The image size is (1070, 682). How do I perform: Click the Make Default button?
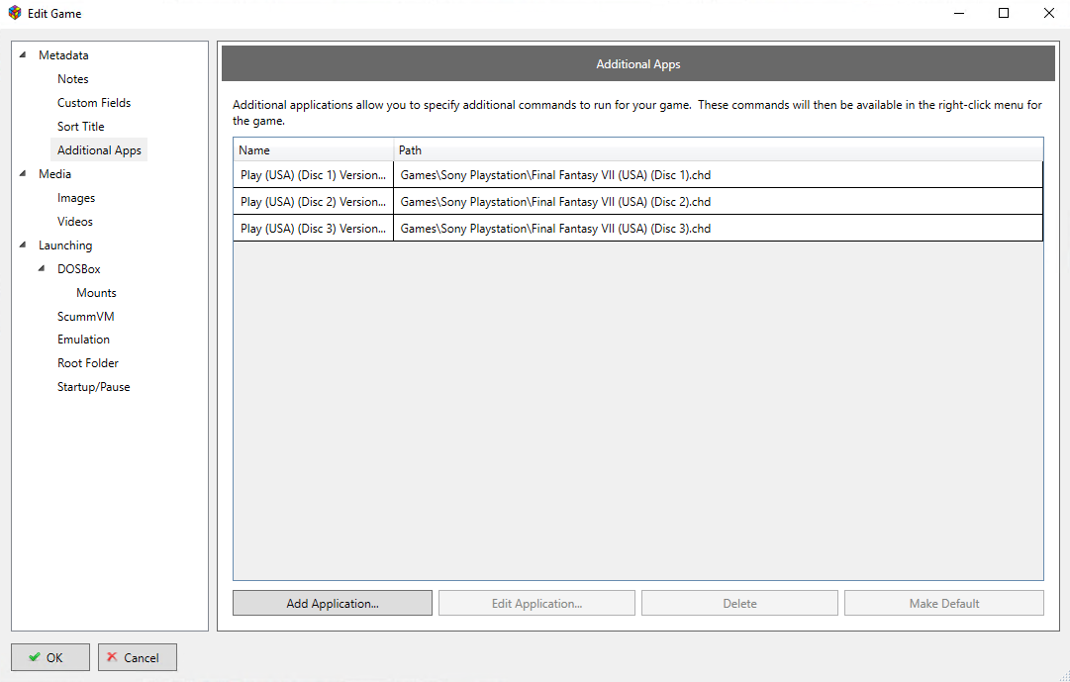[943, 603]
